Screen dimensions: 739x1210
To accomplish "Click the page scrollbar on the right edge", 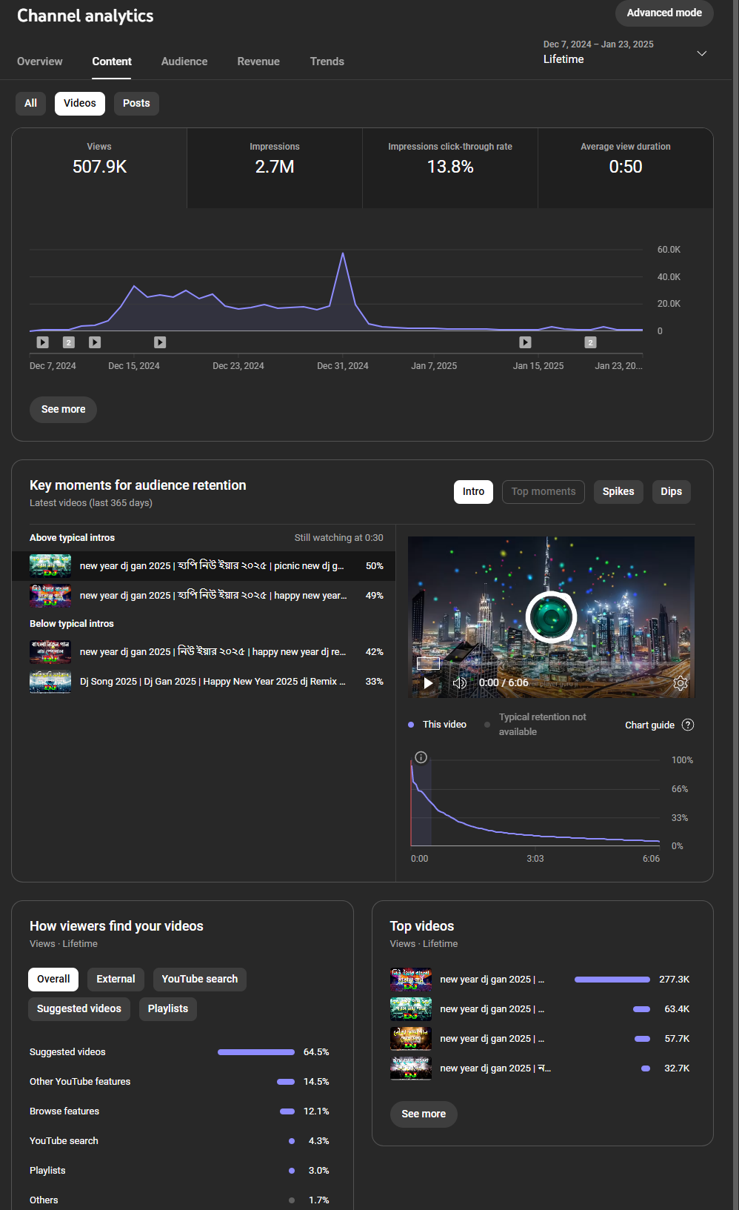I will click(x=736, y=605).
